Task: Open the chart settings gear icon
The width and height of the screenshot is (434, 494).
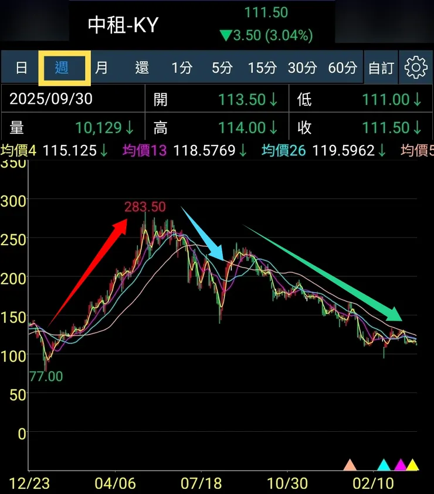Action: [416, 67]
